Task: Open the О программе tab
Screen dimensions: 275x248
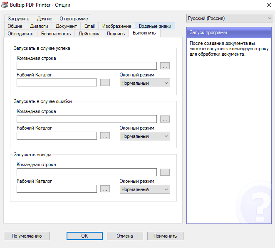Action: tap(74, 19)
